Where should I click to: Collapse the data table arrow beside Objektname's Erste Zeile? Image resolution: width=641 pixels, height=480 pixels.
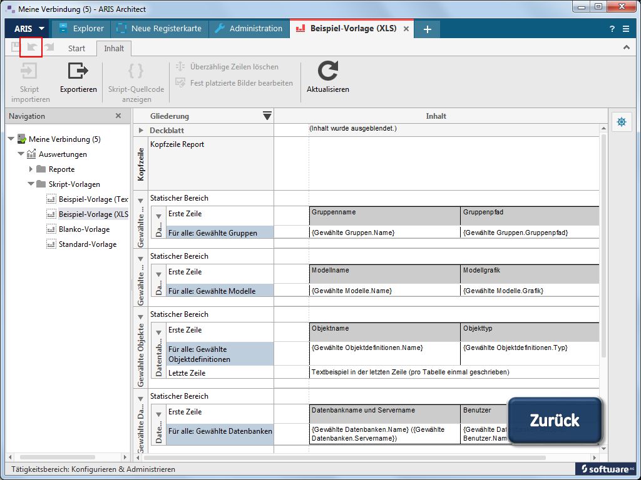[158, 332]
